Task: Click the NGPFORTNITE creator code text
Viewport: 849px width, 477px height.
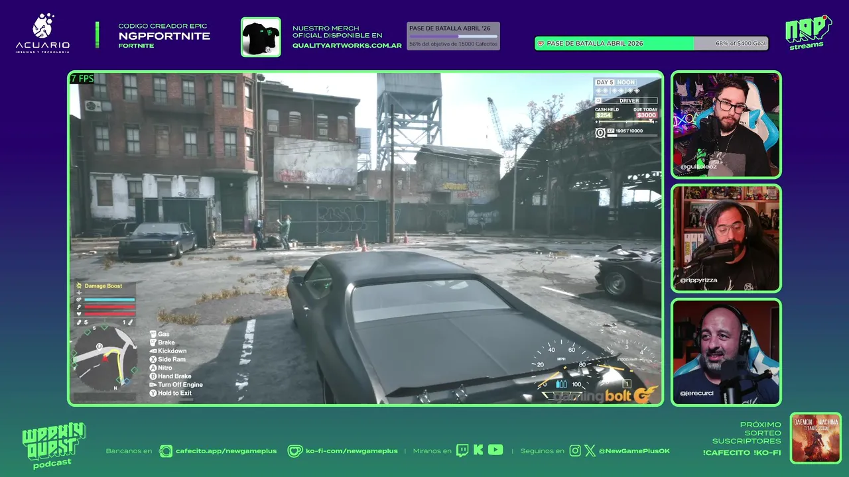Action: pos(164,36)
